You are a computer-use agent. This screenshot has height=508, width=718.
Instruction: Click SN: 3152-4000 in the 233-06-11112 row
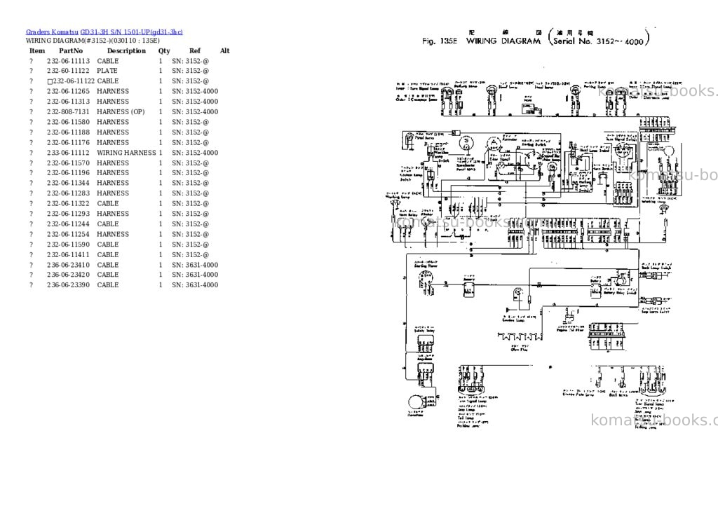click(195, 153)
